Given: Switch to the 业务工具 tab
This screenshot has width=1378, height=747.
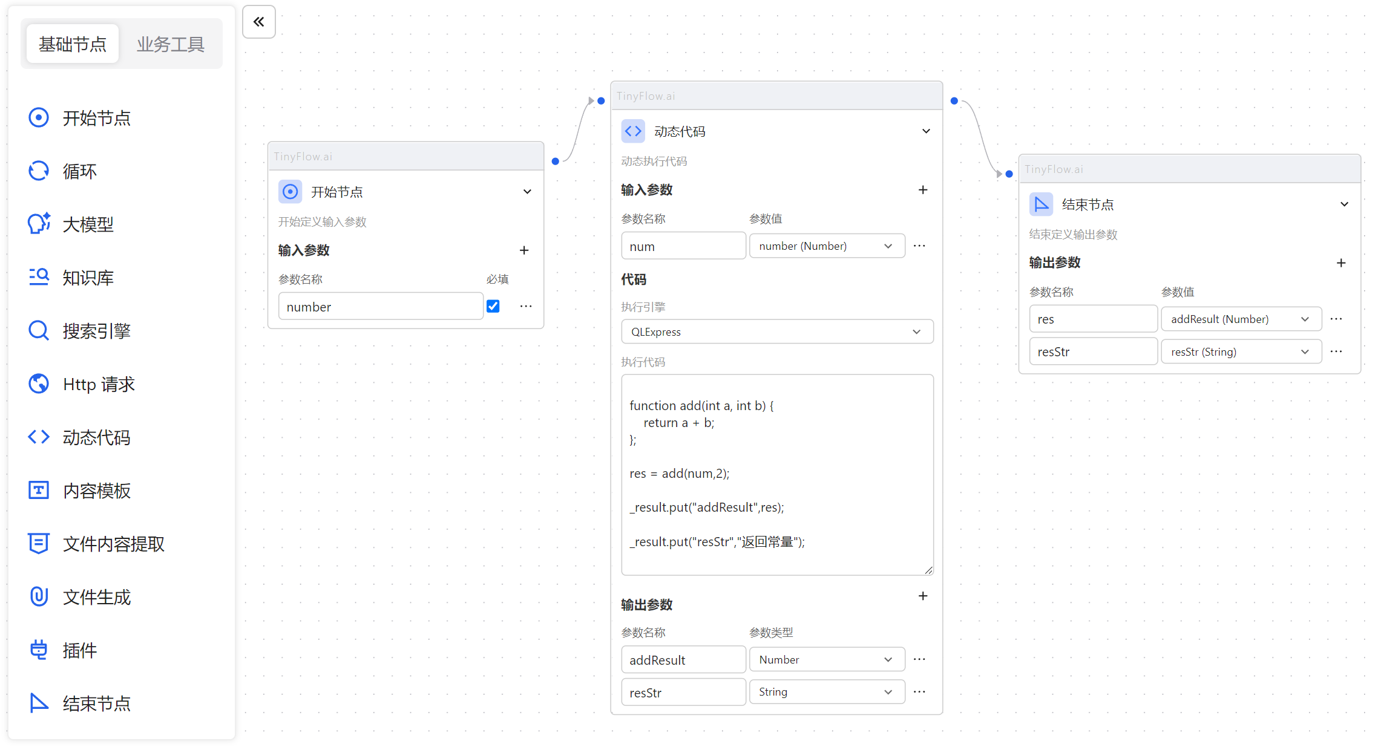Looking at the screenshot, I should tap(170, 44).
